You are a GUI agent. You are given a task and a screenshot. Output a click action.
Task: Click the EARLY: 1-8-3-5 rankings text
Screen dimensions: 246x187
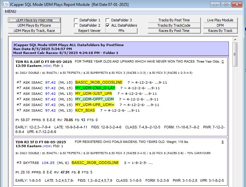point(28,180)
